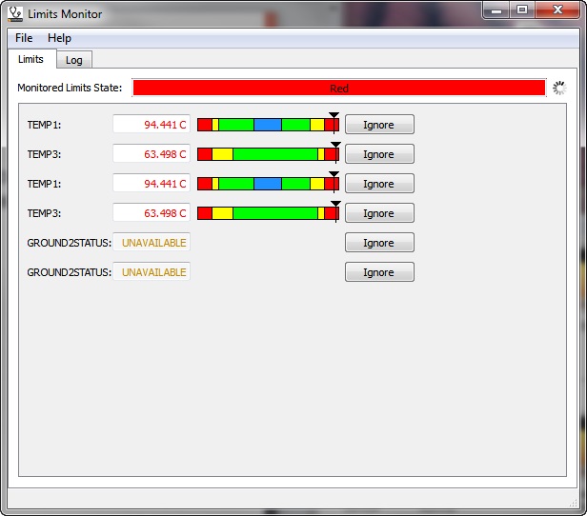Ignore the second TEMP3 limit
This screenshot has width=587, height=516.
click(379, 213)
